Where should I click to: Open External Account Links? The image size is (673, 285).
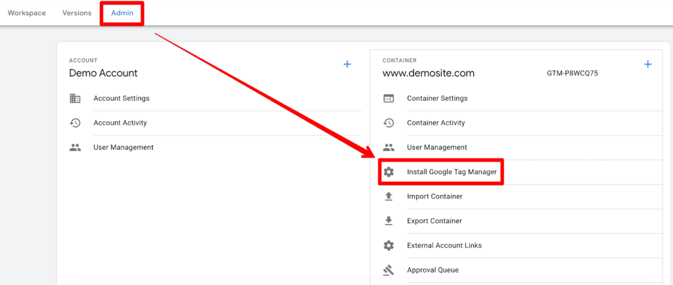[444, 246]
